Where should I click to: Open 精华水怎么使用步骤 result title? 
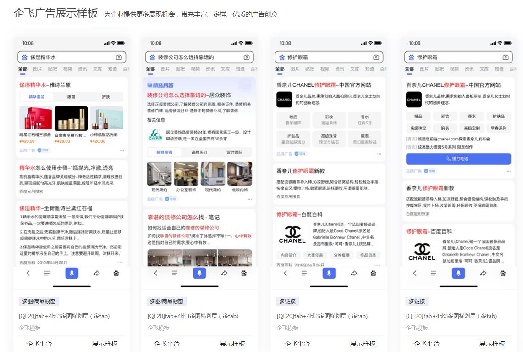tap(66, 168)
